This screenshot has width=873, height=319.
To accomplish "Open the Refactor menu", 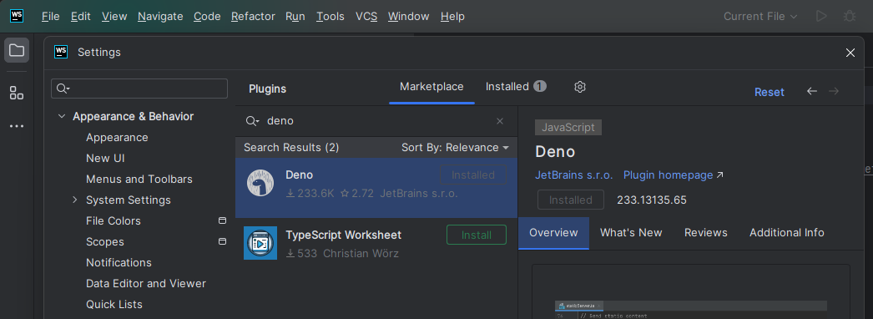I will click(x=254, y=16).
